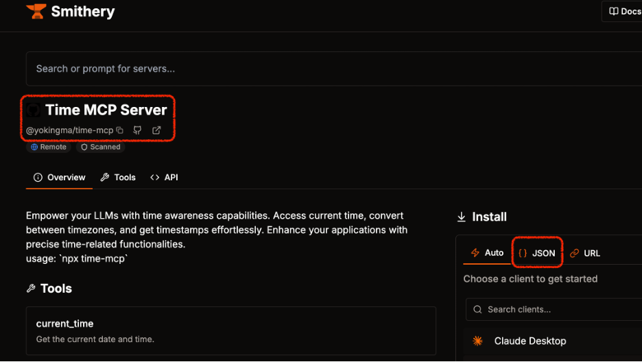Copy the @yokingma/time-mcp server name
642x362 pixels.
coord(119,130)
